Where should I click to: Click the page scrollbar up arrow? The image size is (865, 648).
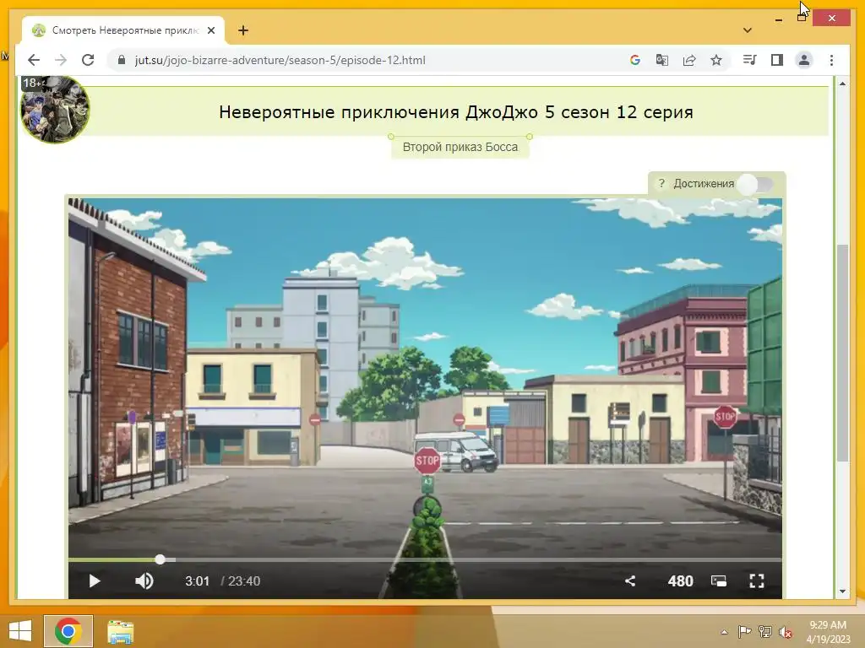coord(842,84)
